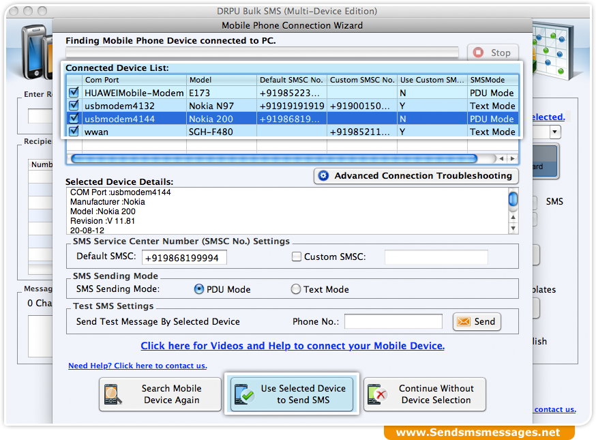Click device details scroll up arrow
This screenshot has height=440, width=596.
point(513,217)
